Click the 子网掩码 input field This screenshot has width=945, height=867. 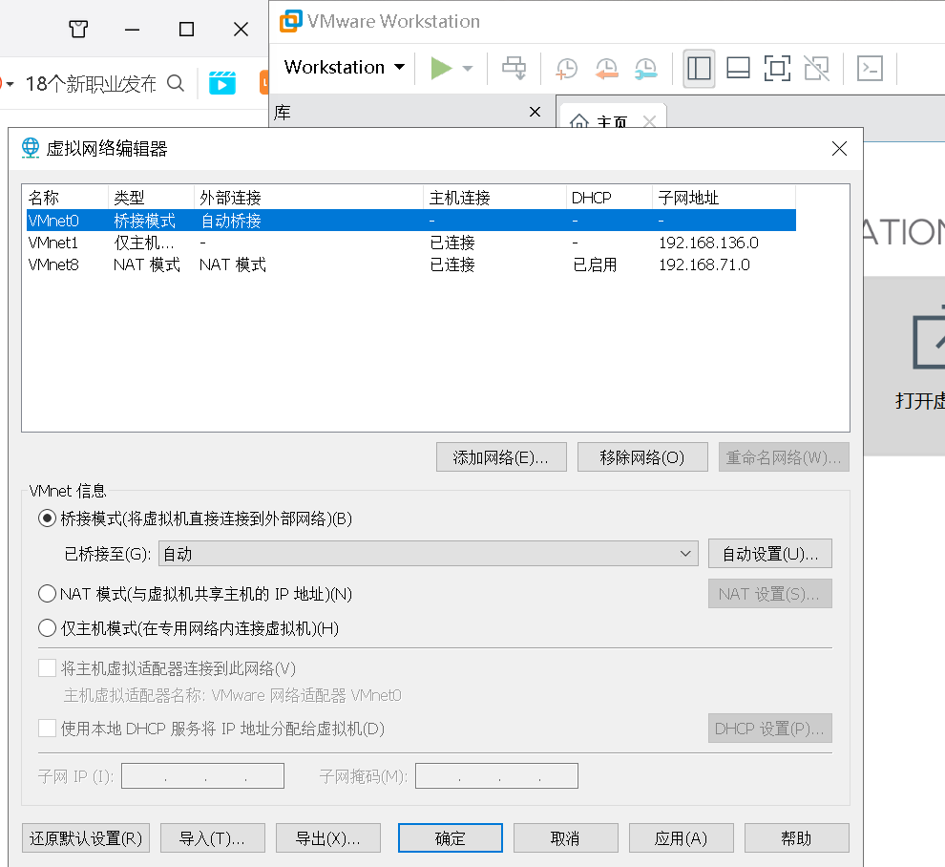tap(496, 776)
